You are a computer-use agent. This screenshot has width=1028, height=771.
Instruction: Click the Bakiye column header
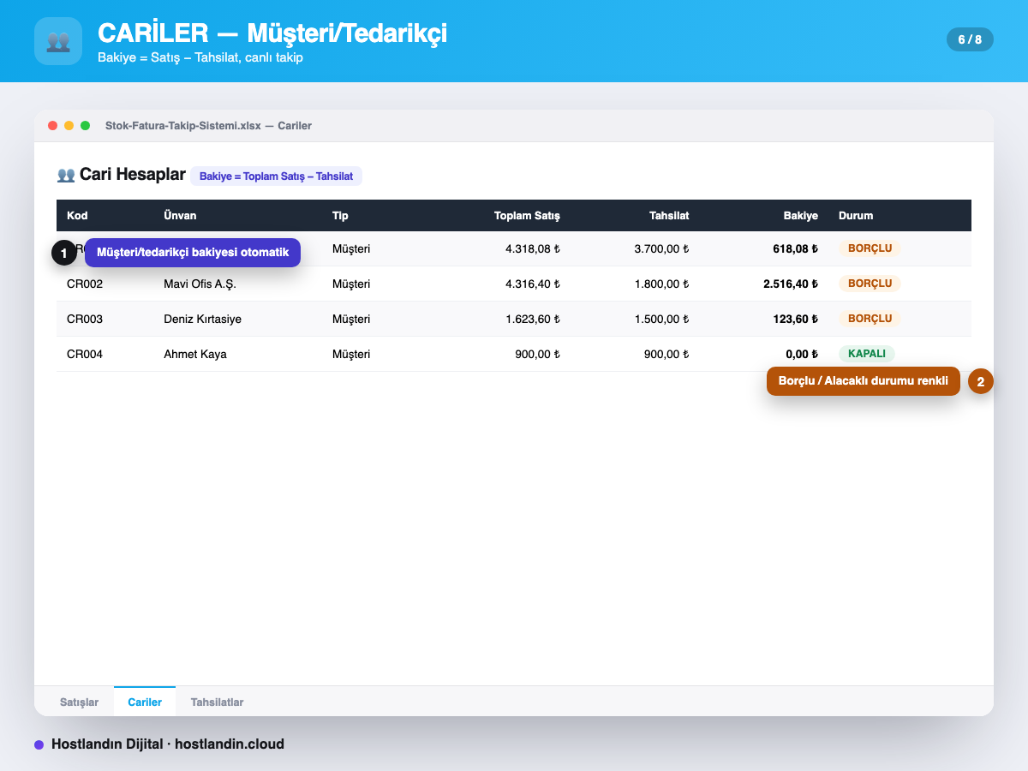[801, 216]
